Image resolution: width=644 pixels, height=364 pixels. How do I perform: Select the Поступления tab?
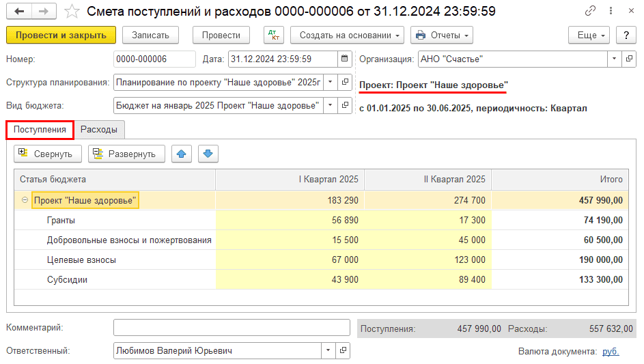click(40, 130)
